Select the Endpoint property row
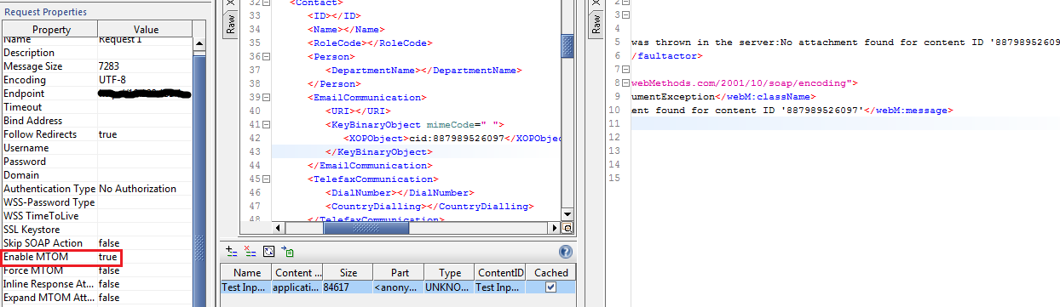Image resolution: width=1060 pixels, height=307 pixels. [97, 94]
